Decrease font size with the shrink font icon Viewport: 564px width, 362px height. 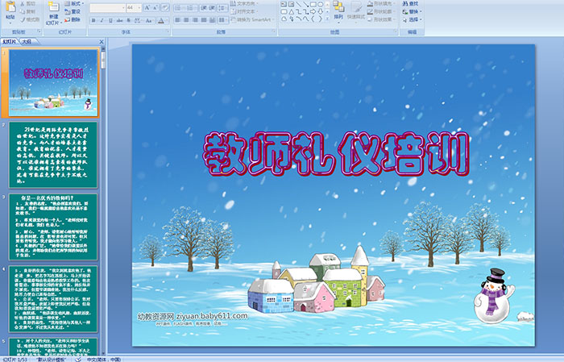click(x=156, y=7)
